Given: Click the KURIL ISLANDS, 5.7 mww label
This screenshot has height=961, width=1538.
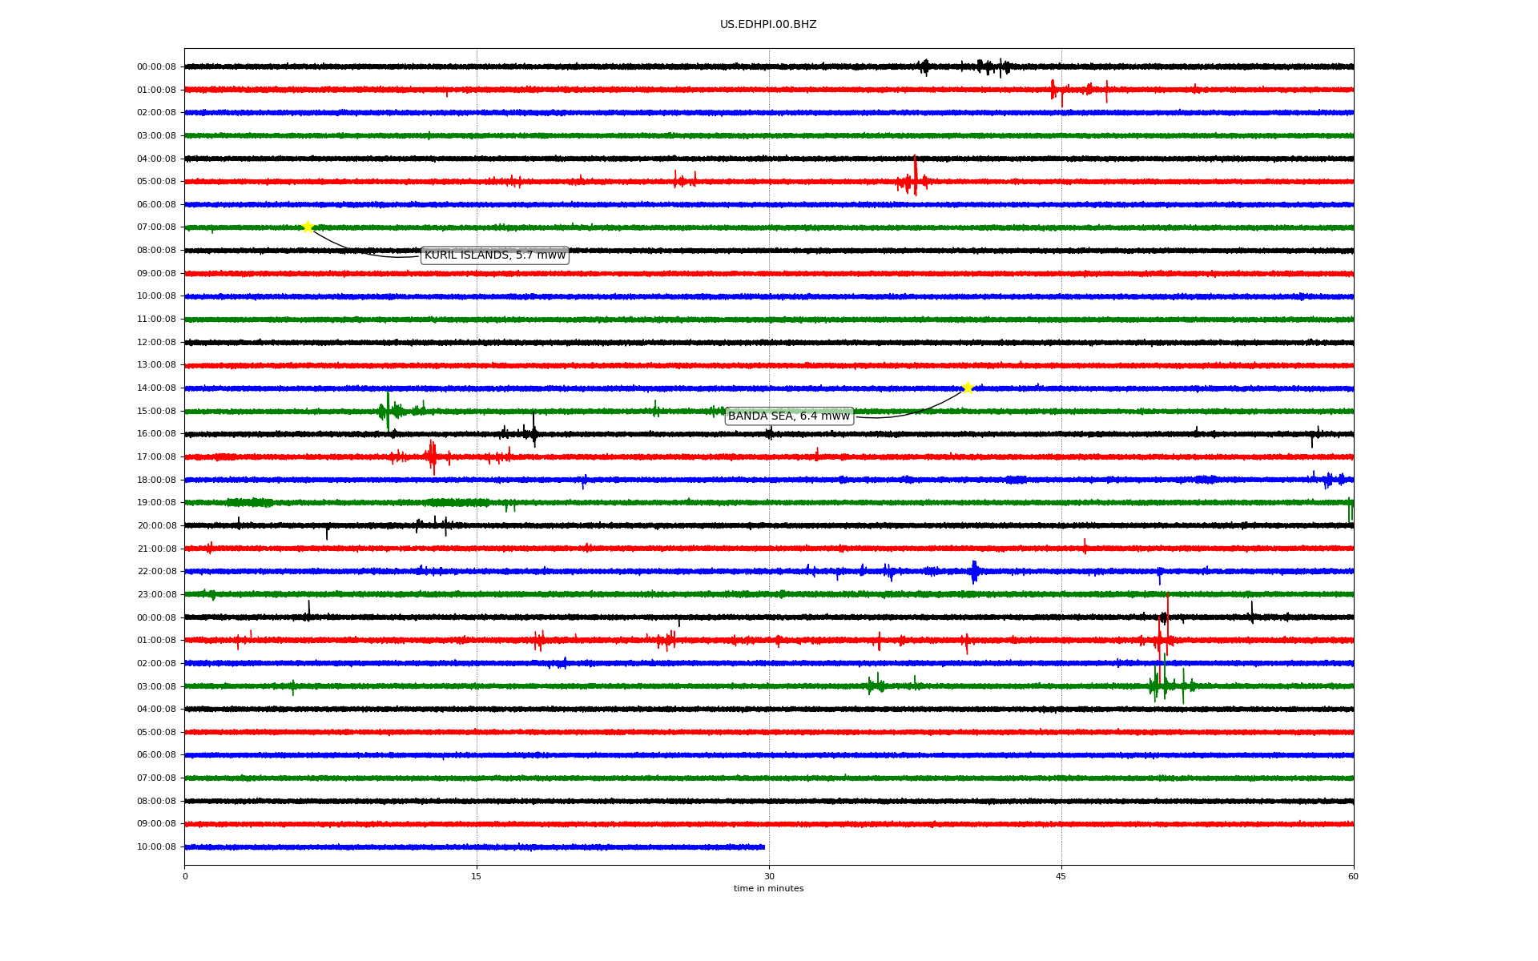Looking at the screenshot, I should click(x=494, y=255).
